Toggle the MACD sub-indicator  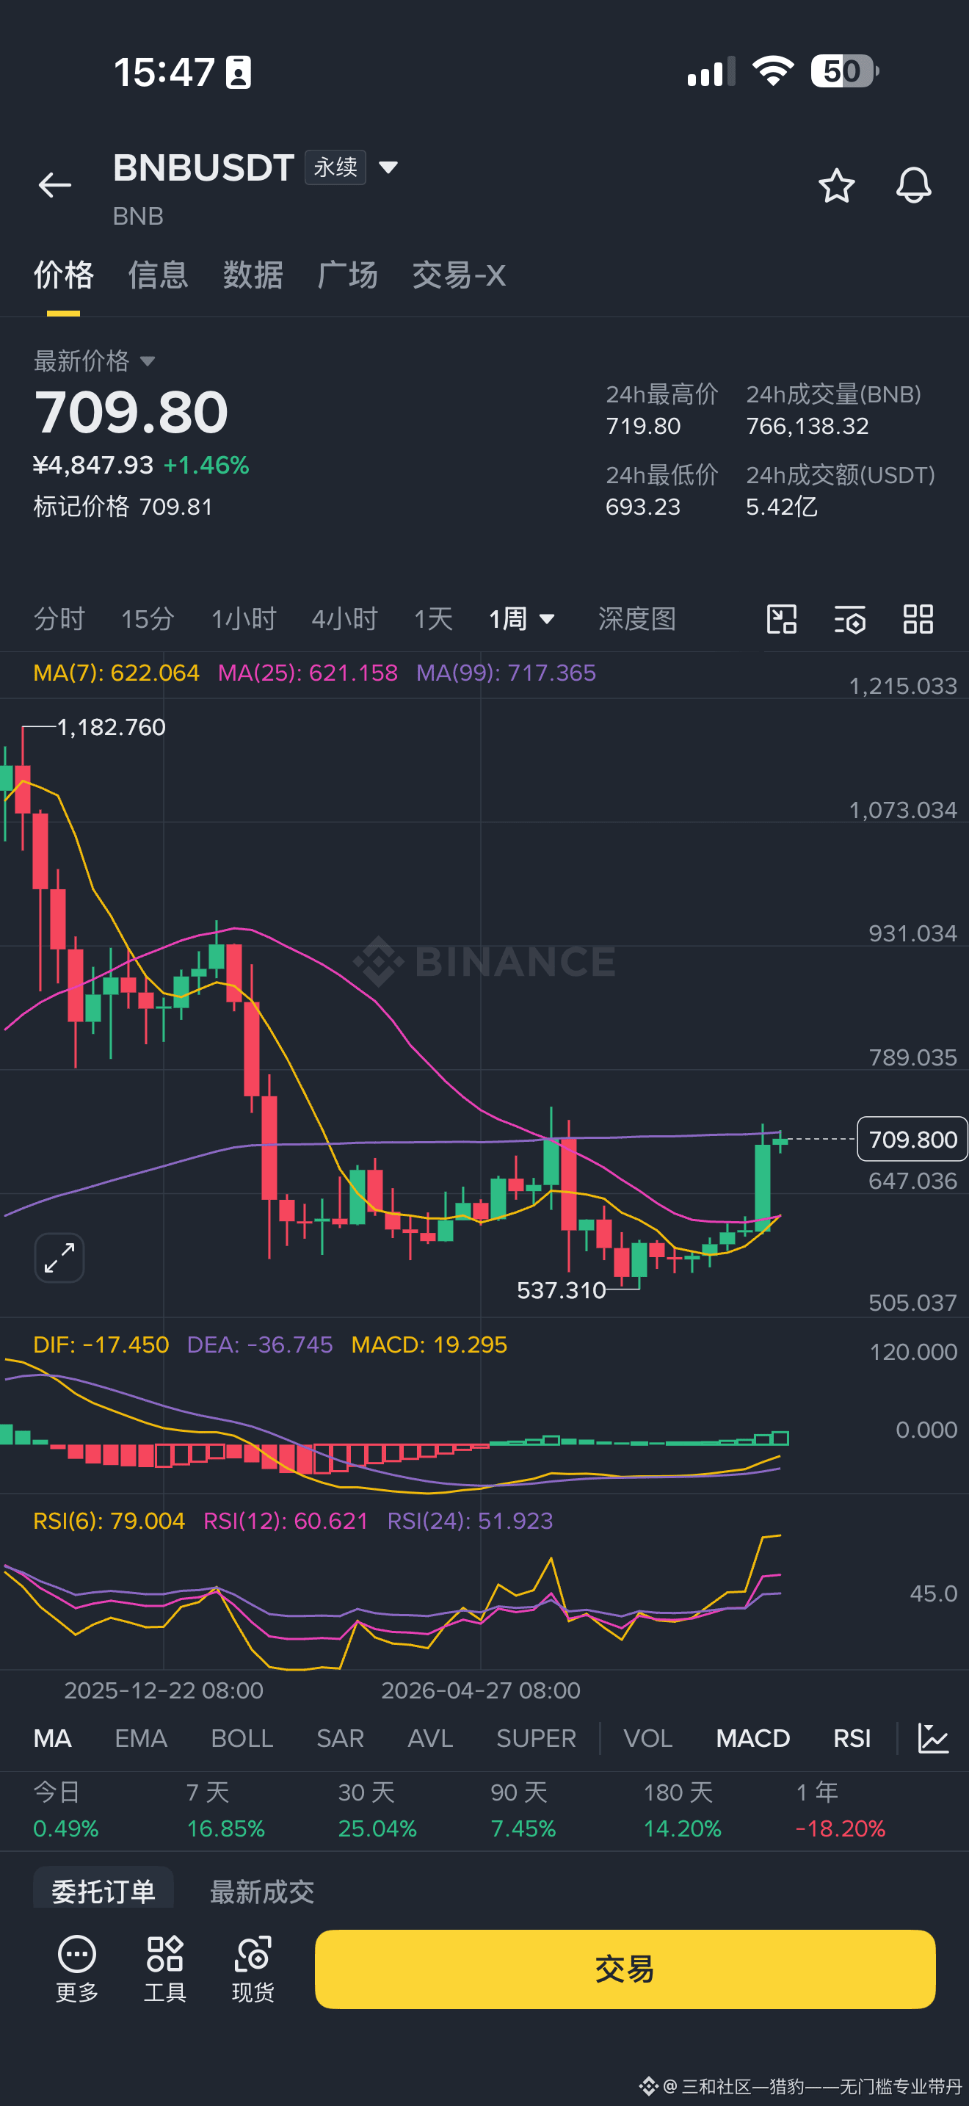coord(752,1738)
